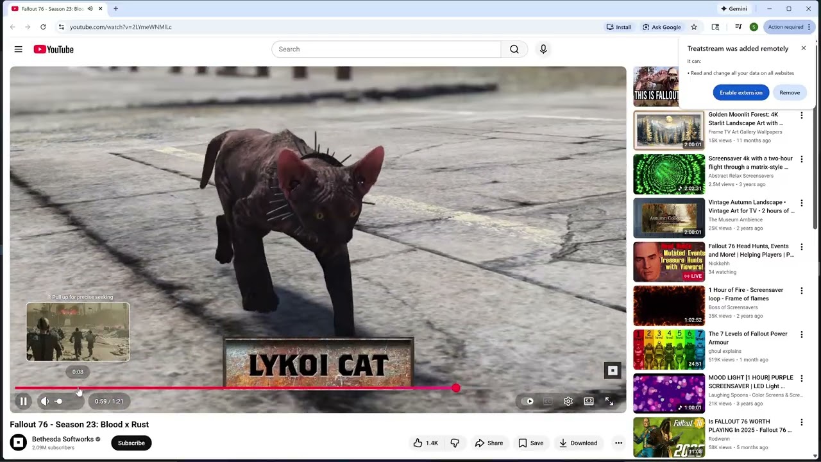Screen dimensions: 821x462
Task: Start voice search with the microphone
Action: coord(543,49)
